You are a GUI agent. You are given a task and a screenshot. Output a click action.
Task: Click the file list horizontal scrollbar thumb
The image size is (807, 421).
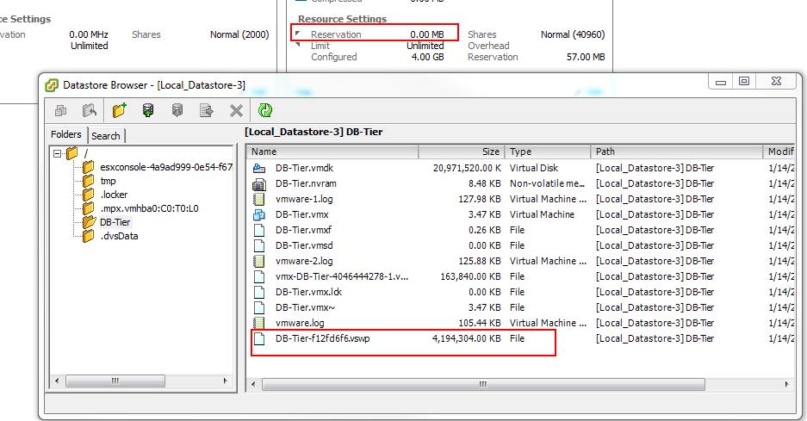coord(483,385)
